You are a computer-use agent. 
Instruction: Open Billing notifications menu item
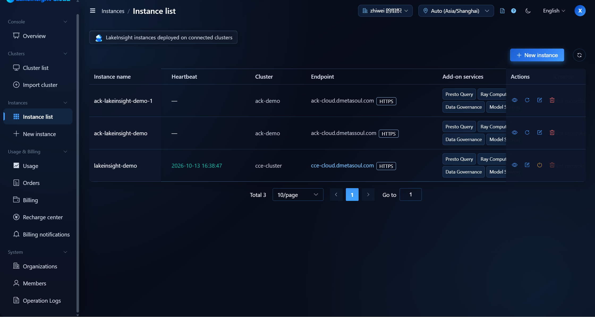coord(38,234)
